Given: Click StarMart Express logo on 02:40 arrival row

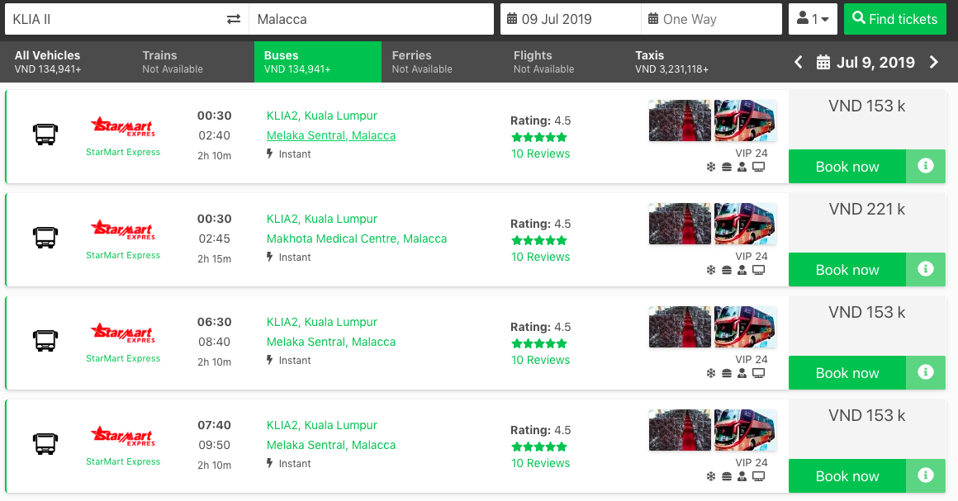Looking at the screenshot, I should pyautogui.click(x=123, y=126).
